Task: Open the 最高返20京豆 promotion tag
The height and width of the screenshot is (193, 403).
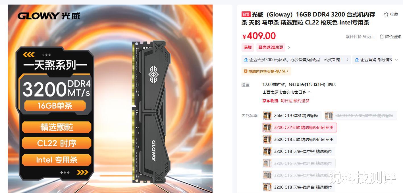Action: [x=271, y=47]
